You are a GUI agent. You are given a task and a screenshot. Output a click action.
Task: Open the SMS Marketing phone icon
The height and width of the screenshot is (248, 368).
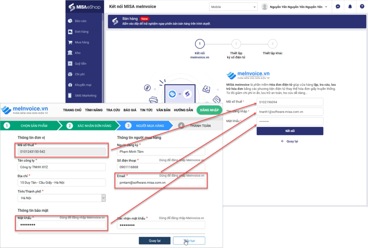pos(70,95)
